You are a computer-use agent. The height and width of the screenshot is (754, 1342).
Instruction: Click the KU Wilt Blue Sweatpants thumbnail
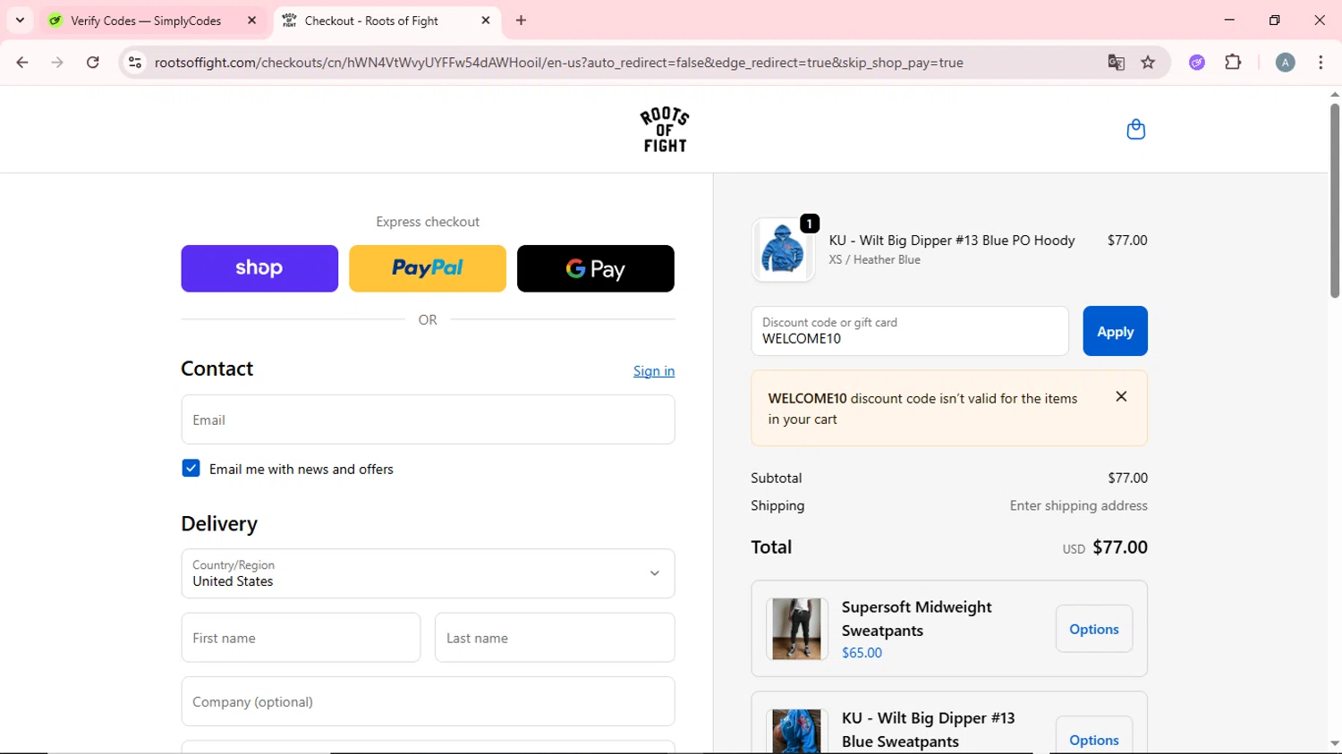[796, 731]
